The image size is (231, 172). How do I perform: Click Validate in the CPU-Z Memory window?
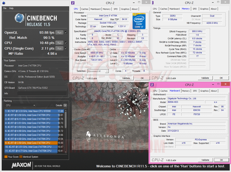point(205,78)
